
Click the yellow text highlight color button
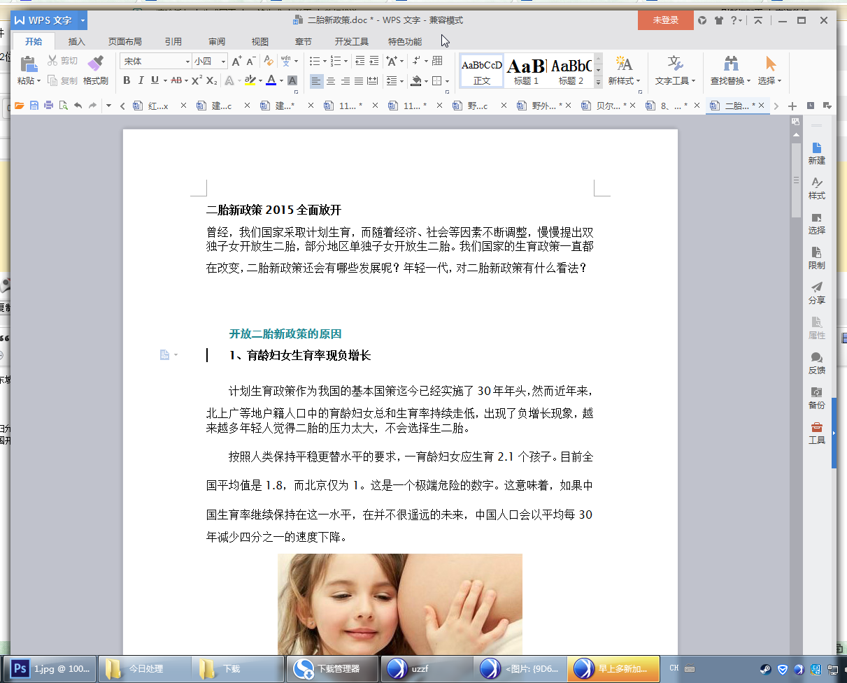click(x=250, y=80)
